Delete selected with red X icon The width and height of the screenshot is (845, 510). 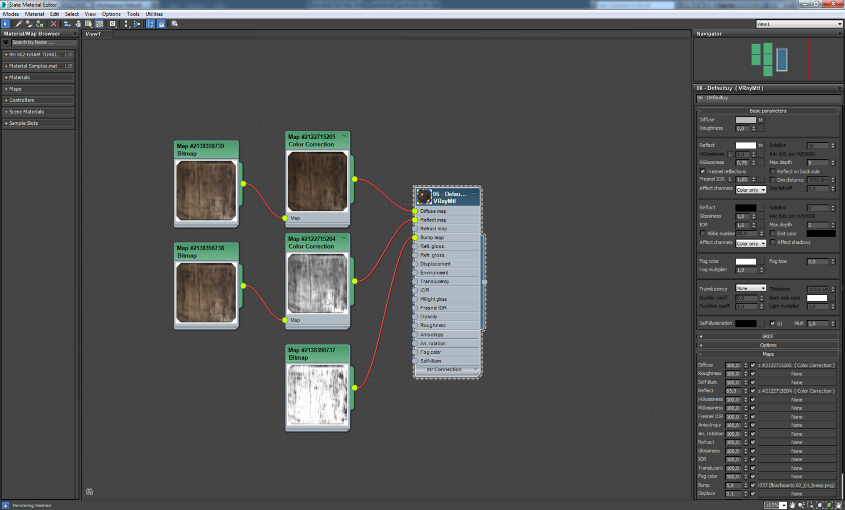tap(53, 24)
